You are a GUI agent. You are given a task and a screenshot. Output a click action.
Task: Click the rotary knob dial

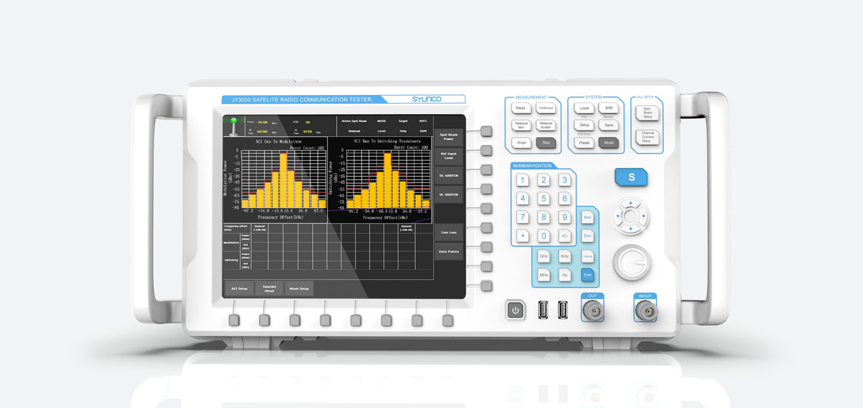tap(631, 263)
